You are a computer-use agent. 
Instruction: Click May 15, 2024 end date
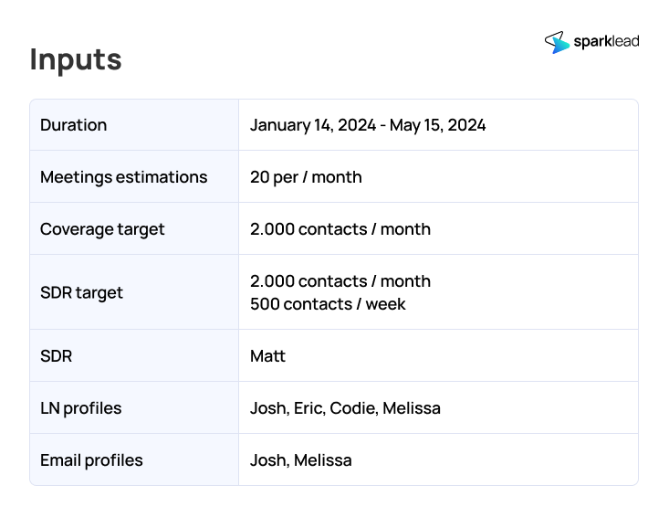(438, 125)
